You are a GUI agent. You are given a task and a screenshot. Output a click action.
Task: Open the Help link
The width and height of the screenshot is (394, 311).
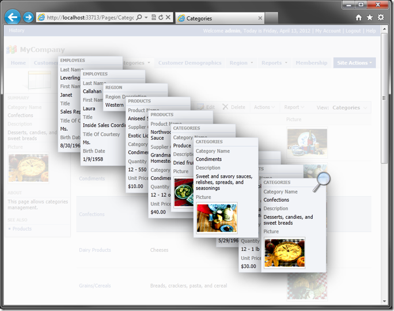tap(371, 31)
